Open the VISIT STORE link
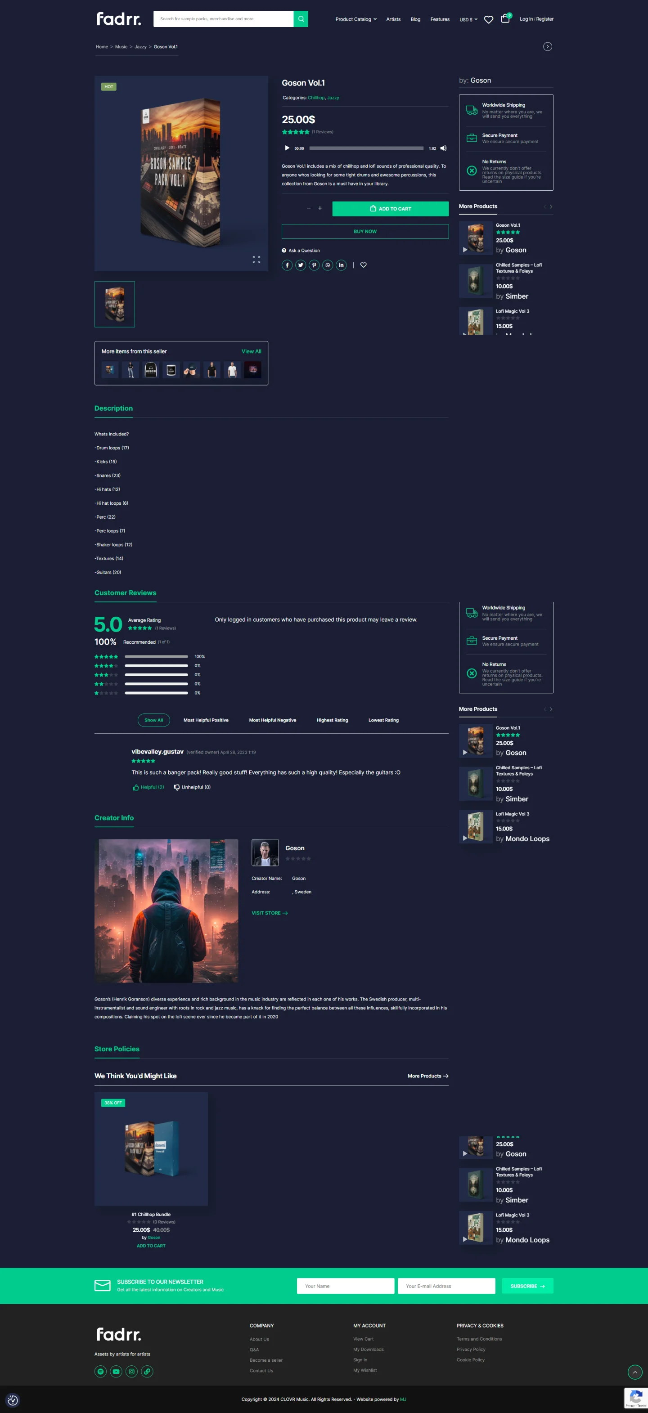 click(270, 913)
